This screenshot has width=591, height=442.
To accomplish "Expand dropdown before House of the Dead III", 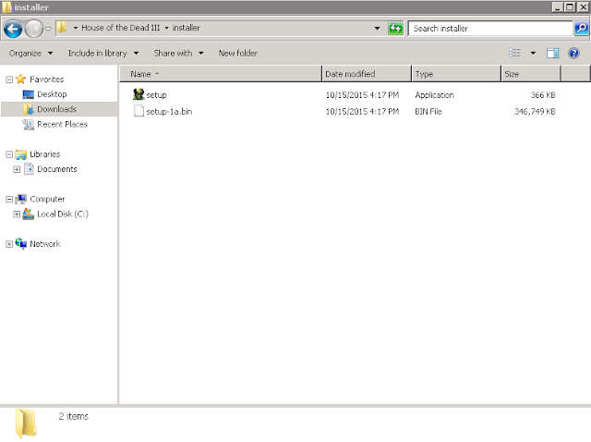I will 76,28.
